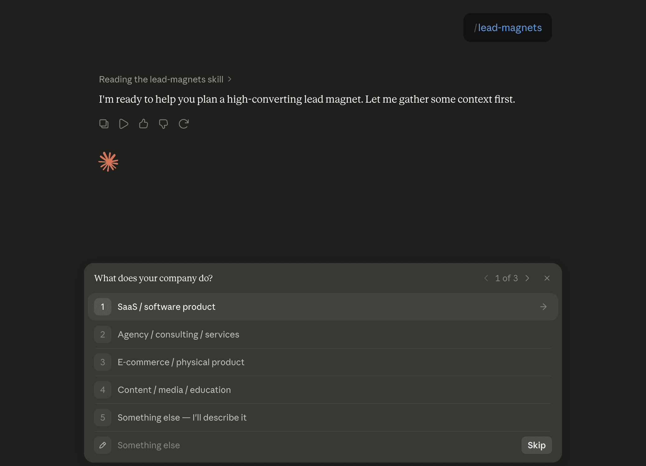Give the response a thumbs down
This screenshot has width=646, height=466.
click(x=163, y=124)
